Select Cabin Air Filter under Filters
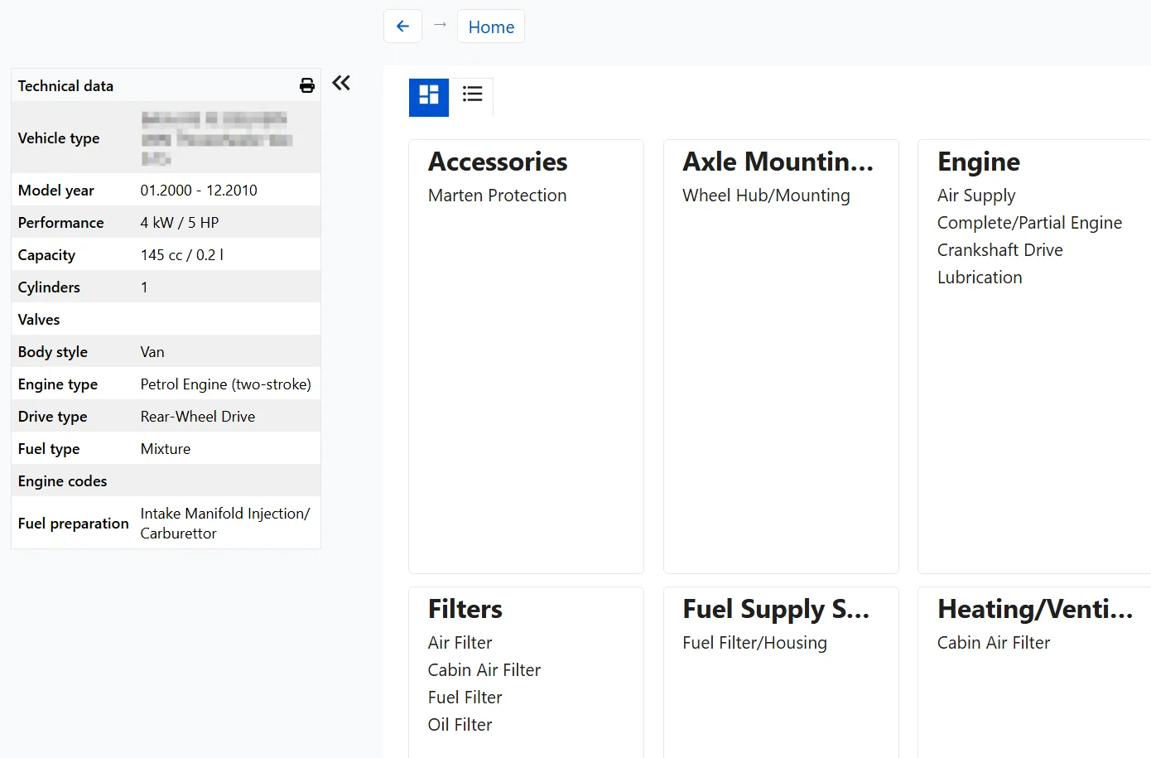The image size is (1151, 758). (x=484, y=670)
